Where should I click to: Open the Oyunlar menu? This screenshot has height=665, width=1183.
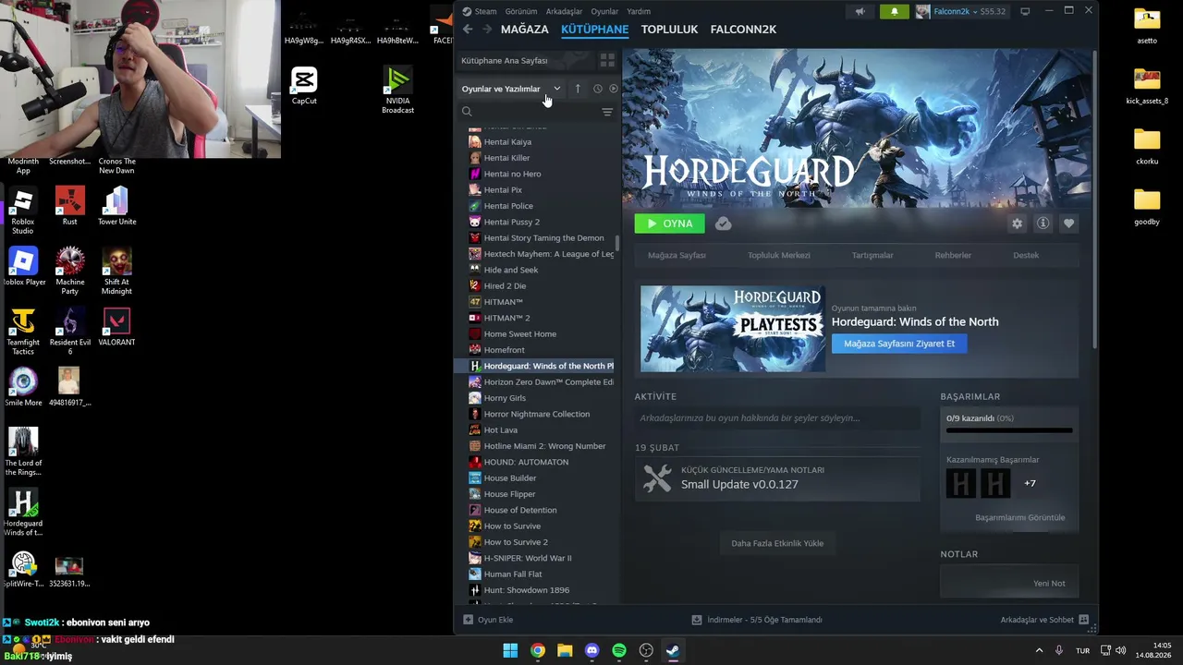coord(604,12)
